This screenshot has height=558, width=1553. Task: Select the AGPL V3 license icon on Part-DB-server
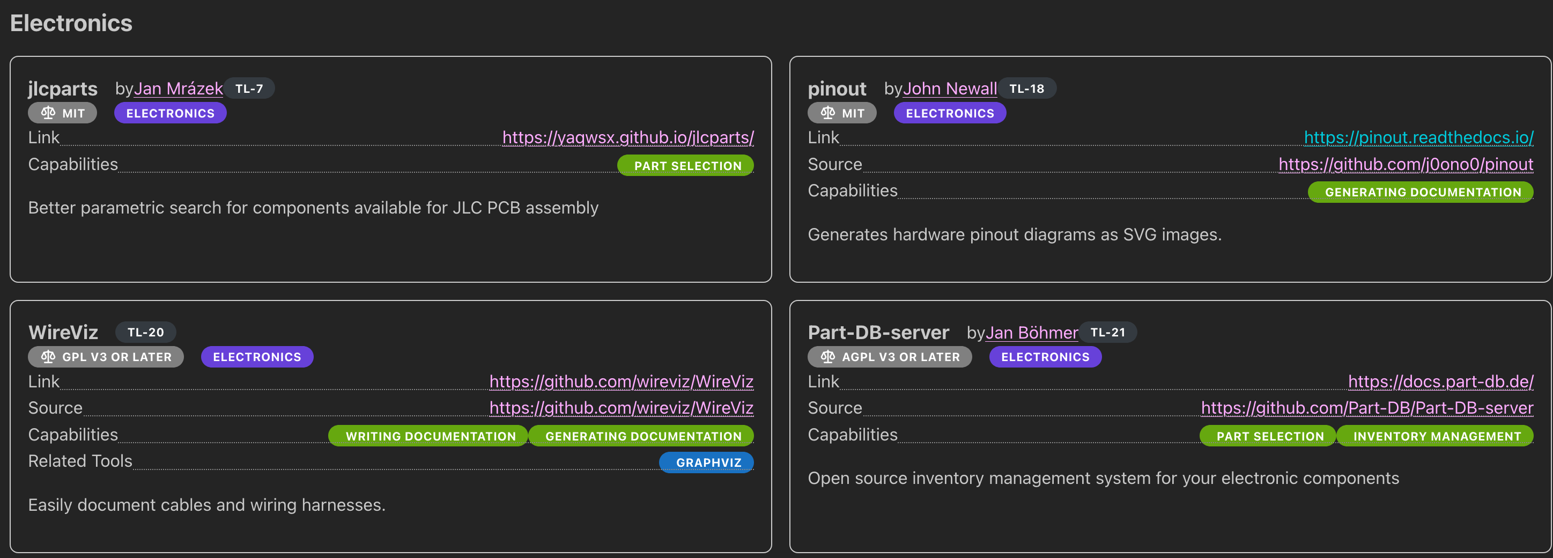(829, 356)
